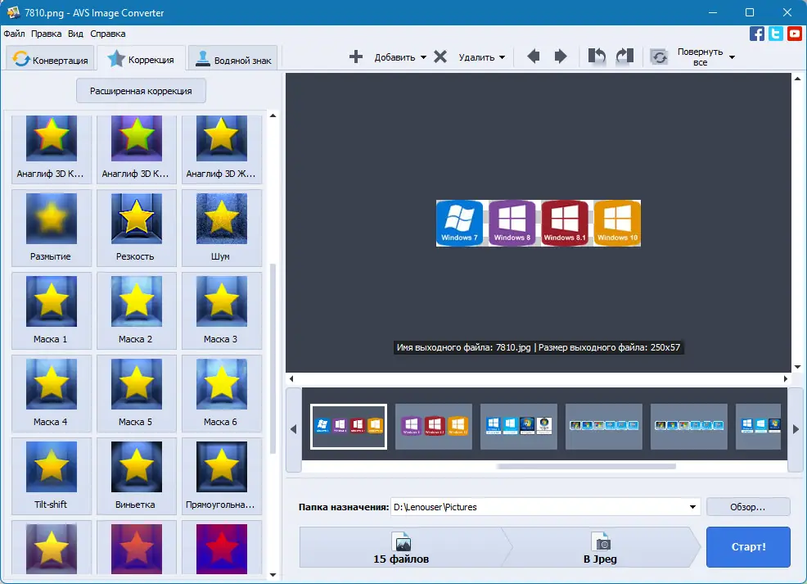Open the YouTube channel icon
Image resolution: width=807 pixels, height=584 pixels.
[x=794, y=34]
